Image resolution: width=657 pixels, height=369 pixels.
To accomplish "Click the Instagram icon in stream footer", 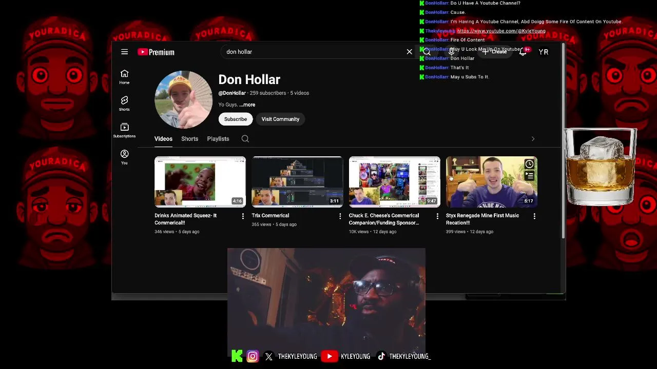I will click(253, 356).
